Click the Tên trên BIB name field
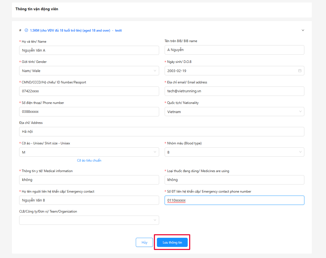The image size is (326, 258). pos(234,50)
